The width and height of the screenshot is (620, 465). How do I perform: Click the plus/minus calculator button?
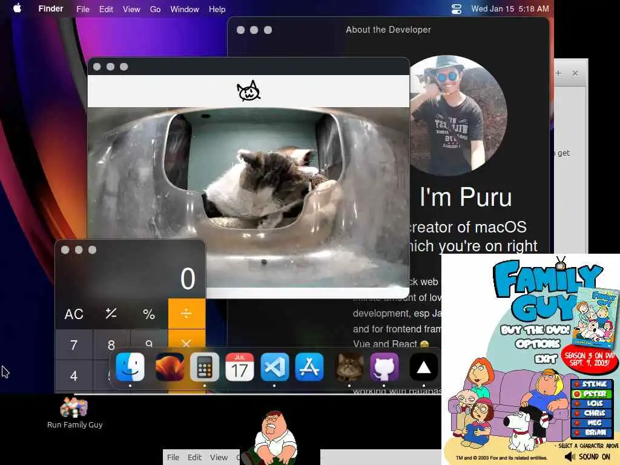111,314
